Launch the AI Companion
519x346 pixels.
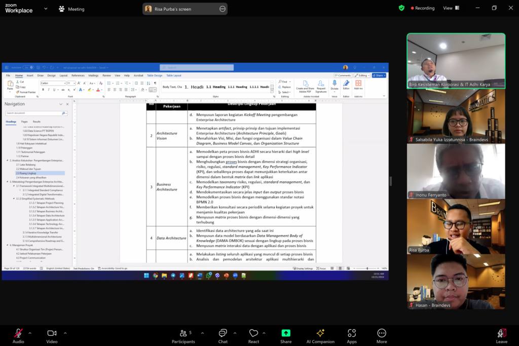[x=320, y=334]
